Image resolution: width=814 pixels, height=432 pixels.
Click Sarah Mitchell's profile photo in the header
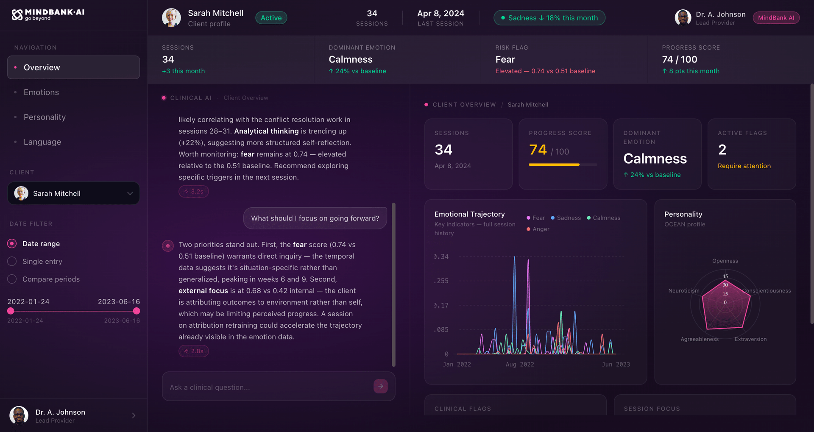click(x=171, y=17)
